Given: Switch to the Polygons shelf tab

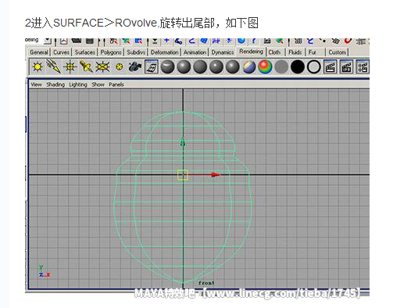Looking at the screenshot, I should point(111,52).
